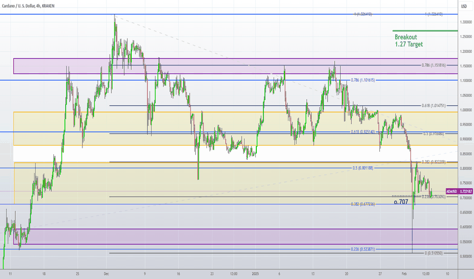Image resolution: width=474 pixels, height=279 pixels.
Task: Click the green breakout target line
Action: [x=425, y=30]
